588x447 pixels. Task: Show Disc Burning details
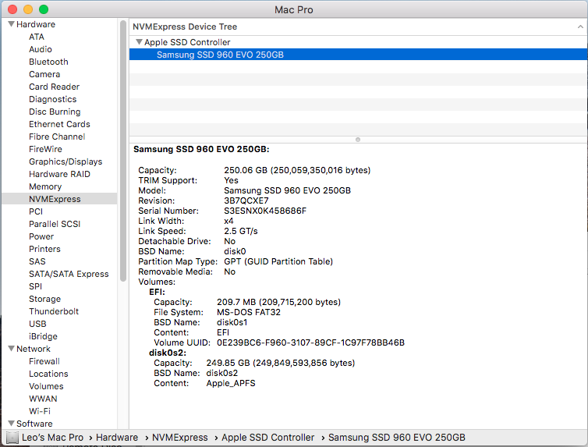click(x=55, y=112)
